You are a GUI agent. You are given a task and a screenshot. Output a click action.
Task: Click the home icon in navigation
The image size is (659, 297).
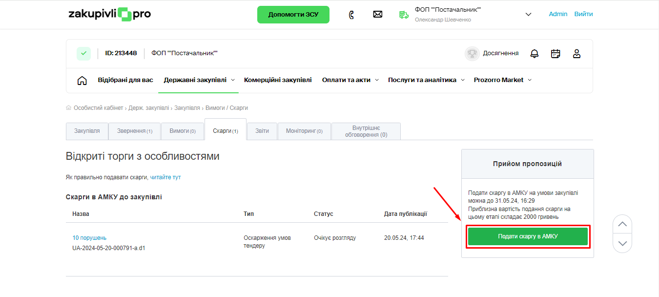point(82,81)
